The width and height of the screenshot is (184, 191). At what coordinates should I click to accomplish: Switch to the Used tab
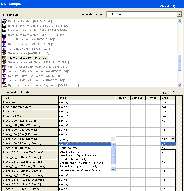(165, 93)
